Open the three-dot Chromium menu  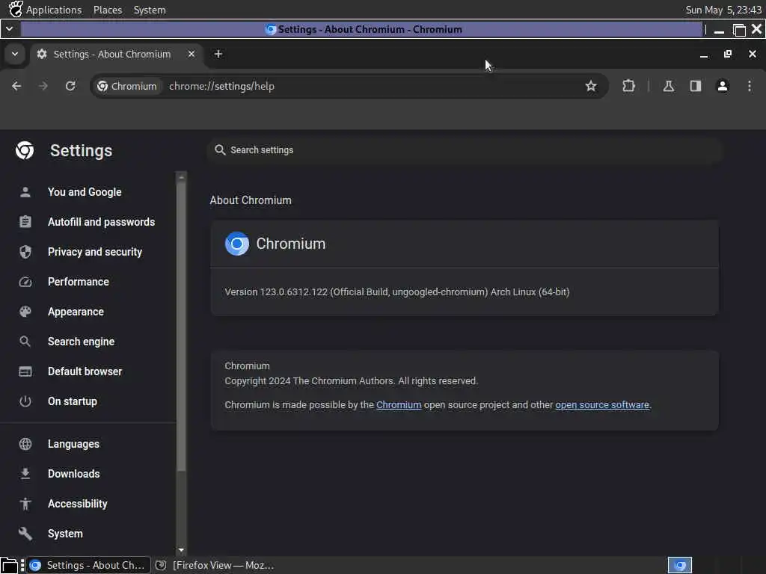coord(750,87)
